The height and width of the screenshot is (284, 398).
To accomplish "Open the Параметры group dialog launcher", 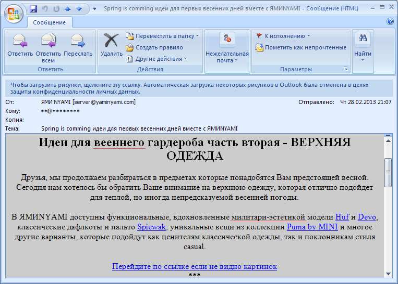I will click(x=345, y=69).
